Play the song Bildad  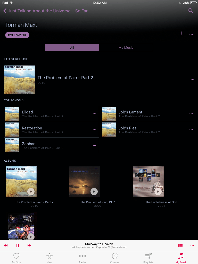[x=27, y=112]
